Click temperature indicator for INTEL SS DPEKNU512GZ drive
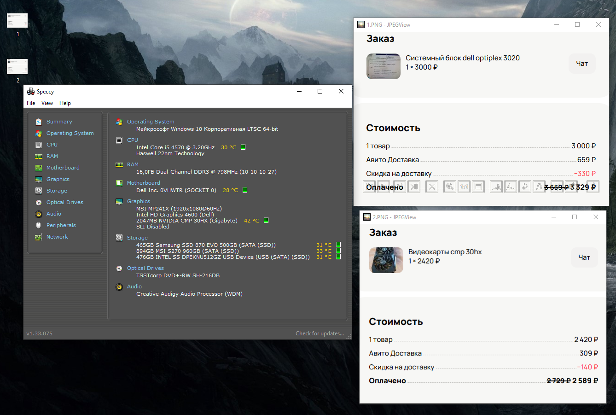 [338, 257]
